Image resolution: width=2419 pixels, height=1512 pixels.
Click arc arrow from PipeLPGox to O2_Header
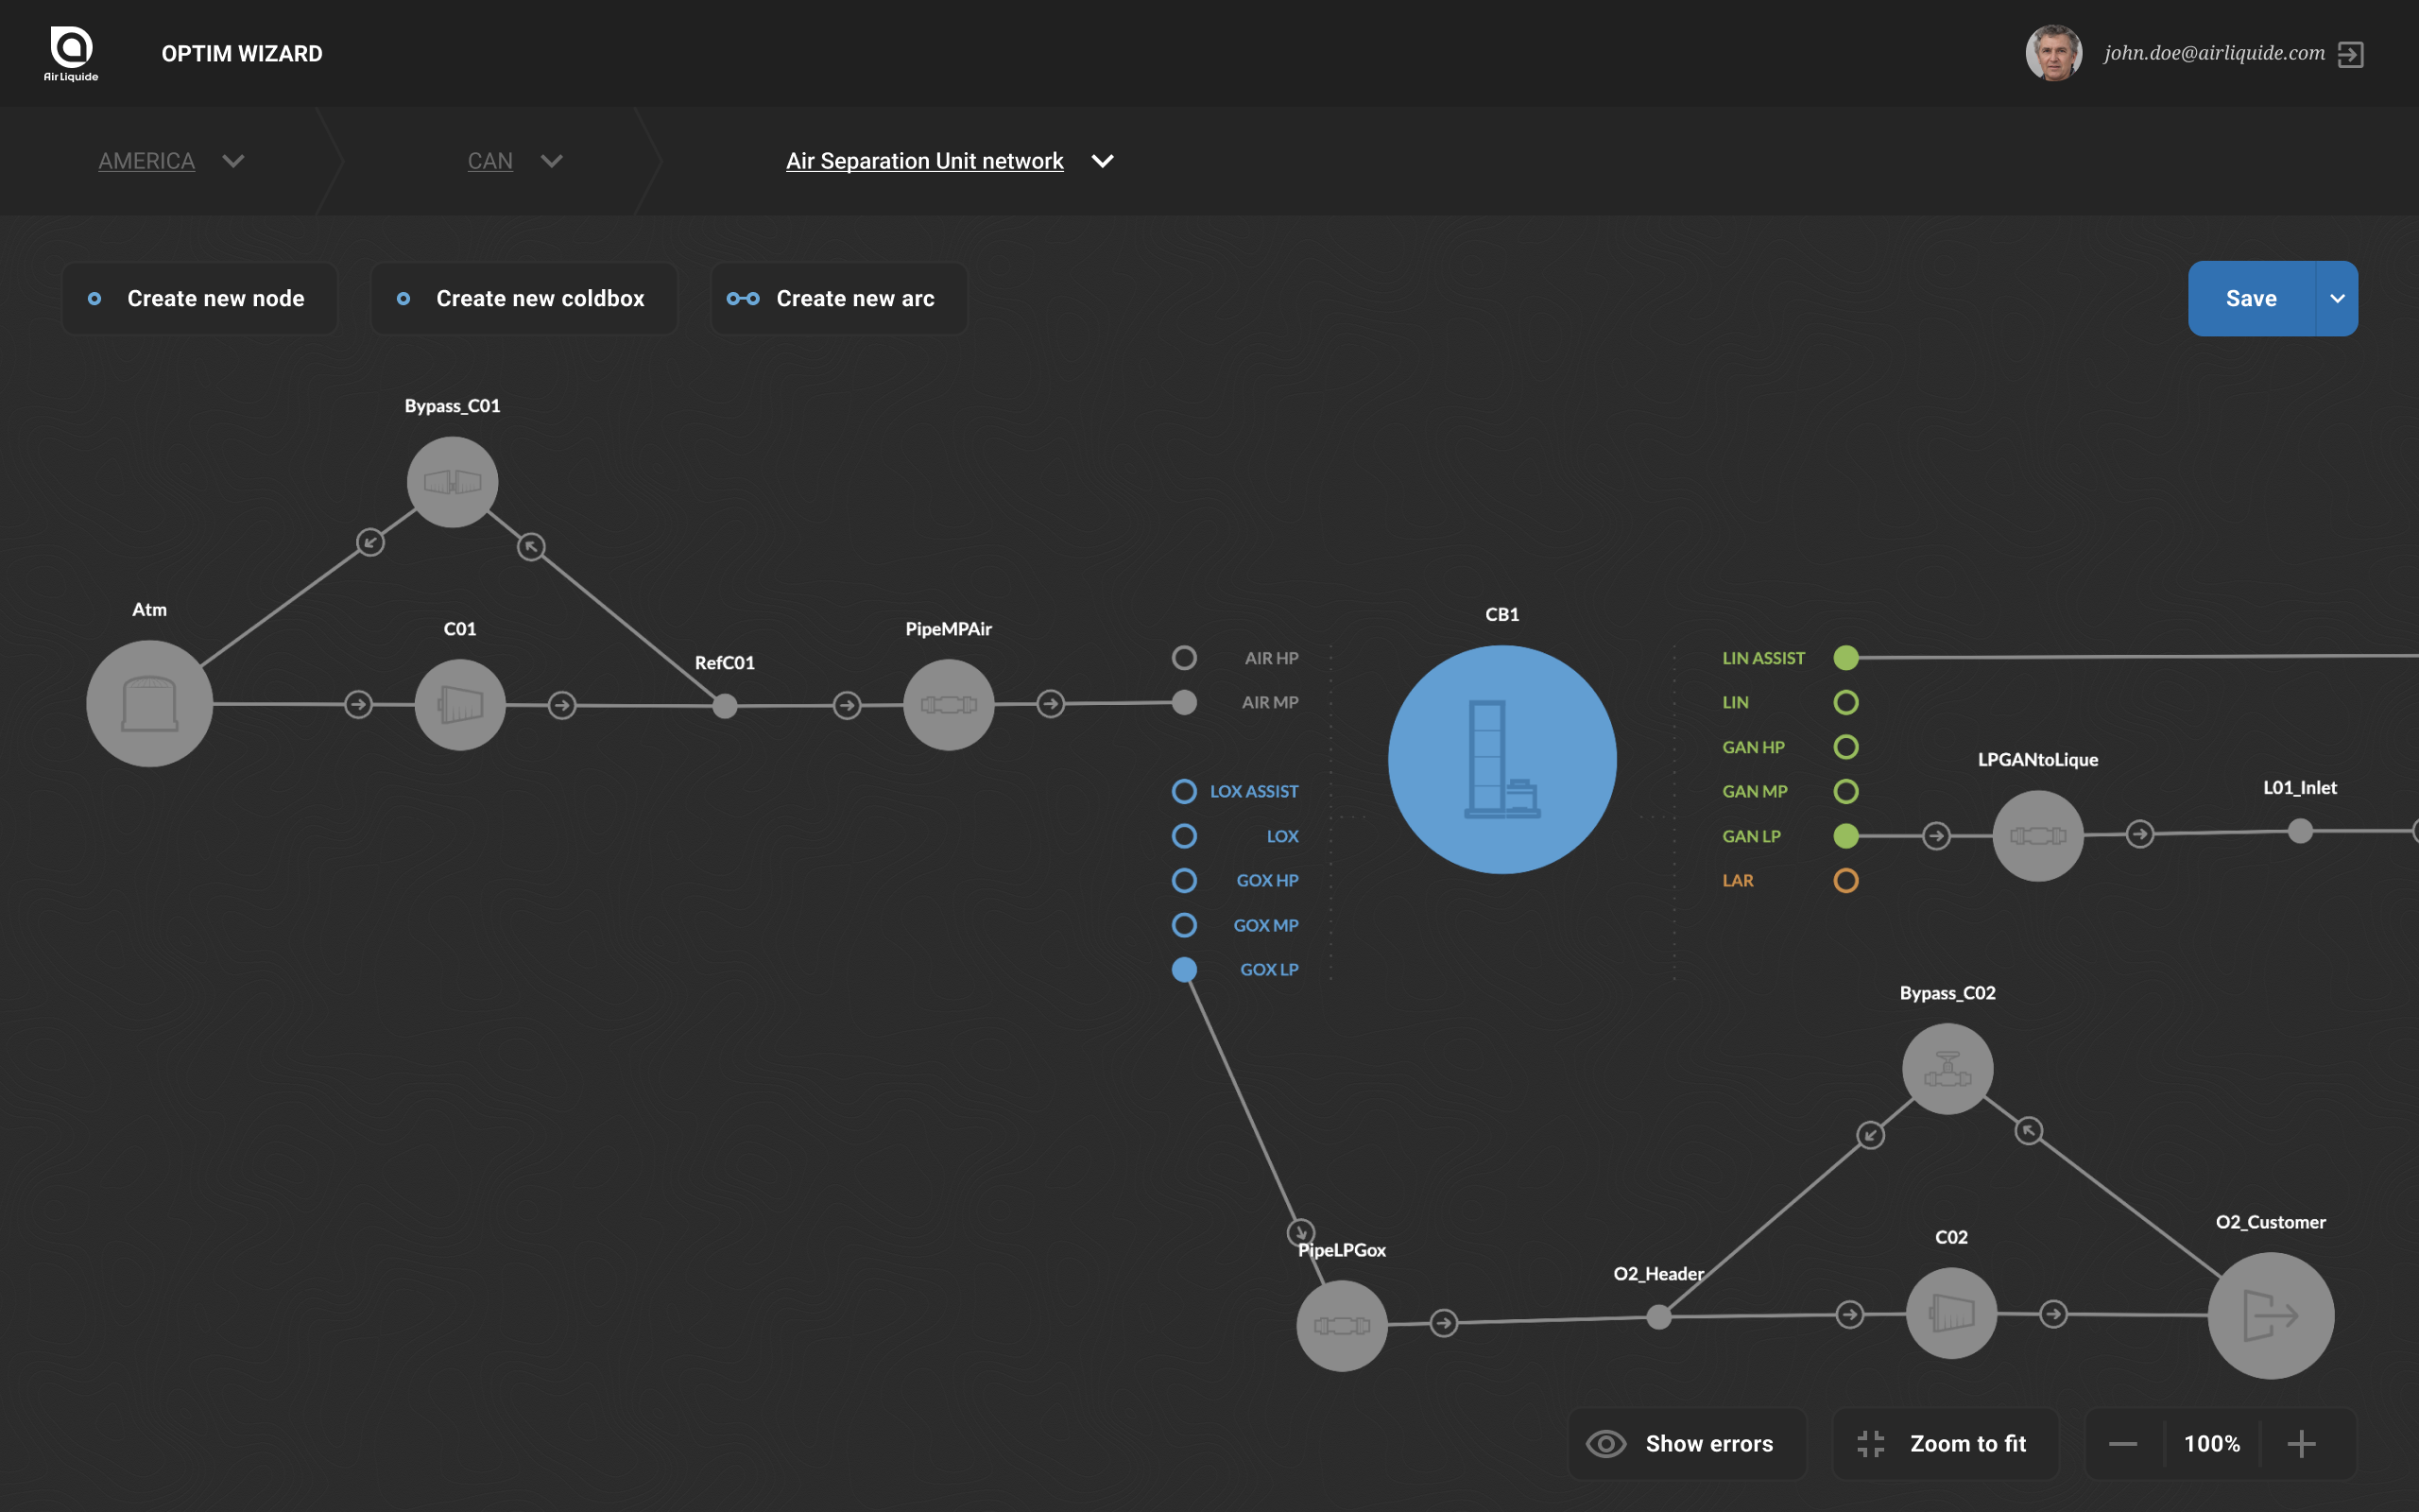[x=1444, y=1323]
